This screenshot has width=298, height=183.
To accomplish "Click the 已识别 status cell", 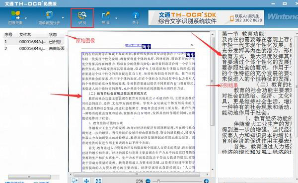I will (55, 42).
